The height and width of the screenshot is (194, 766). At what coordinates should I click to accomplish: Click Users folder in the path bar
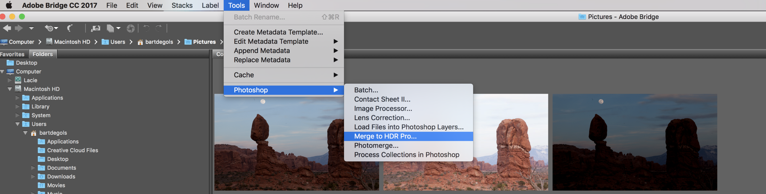(x=113, y=42)
